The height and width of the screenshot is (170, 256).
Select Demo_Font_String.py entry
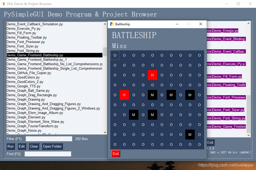54,51
